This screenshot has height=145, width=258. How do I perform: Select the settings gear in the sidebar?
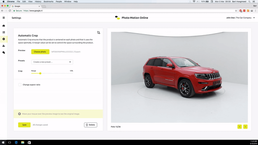click(4, 39)
